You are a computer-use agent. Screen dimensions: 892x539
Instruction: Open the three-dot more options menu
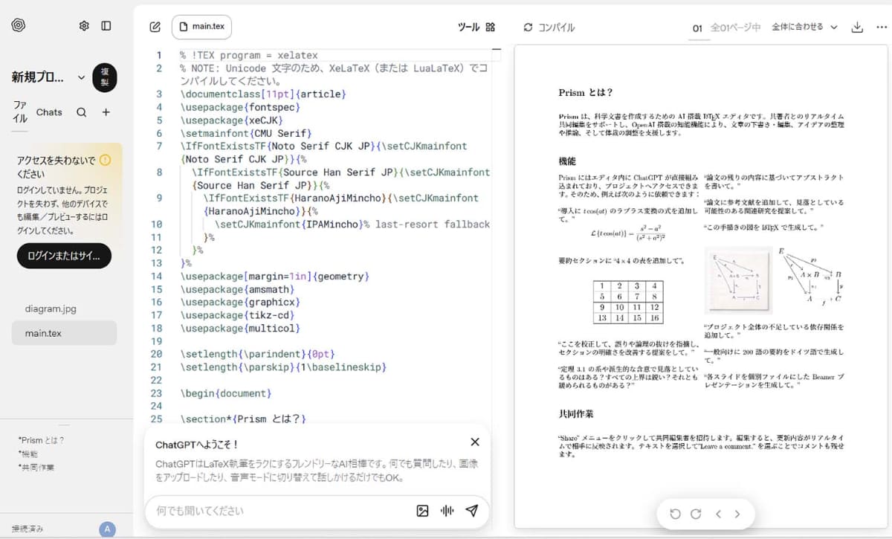point(882,28)
